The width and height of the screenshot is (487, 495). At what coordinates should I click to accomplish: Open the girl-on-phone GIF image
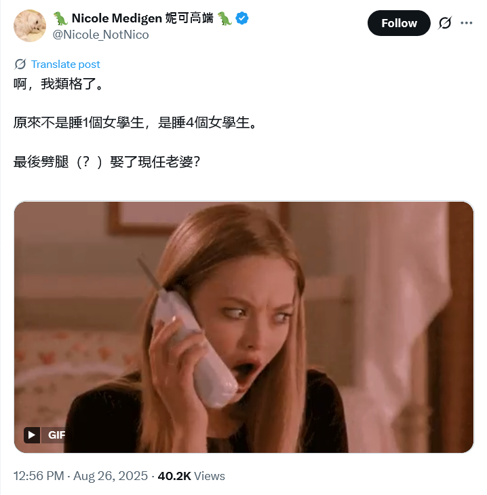(x=243, y=327)
